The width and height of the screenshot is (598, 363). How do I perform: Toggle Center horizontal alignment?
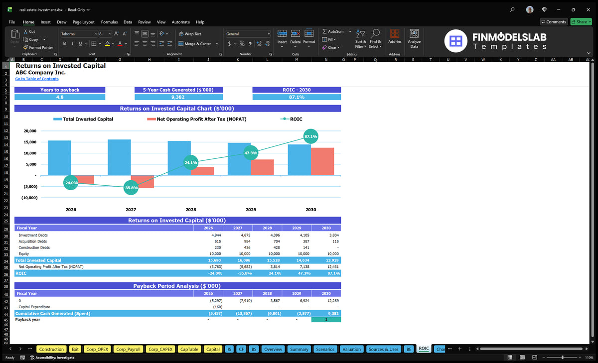coord(145,44)
